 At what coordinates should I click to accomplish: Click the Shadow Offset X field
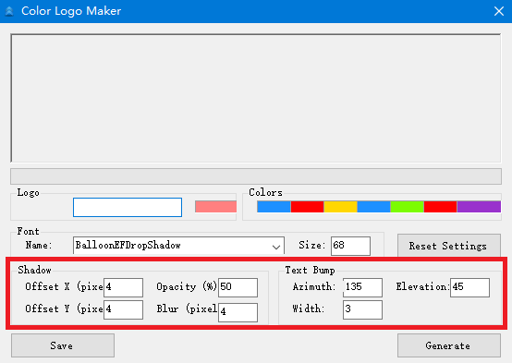click(x=124, y=287)
